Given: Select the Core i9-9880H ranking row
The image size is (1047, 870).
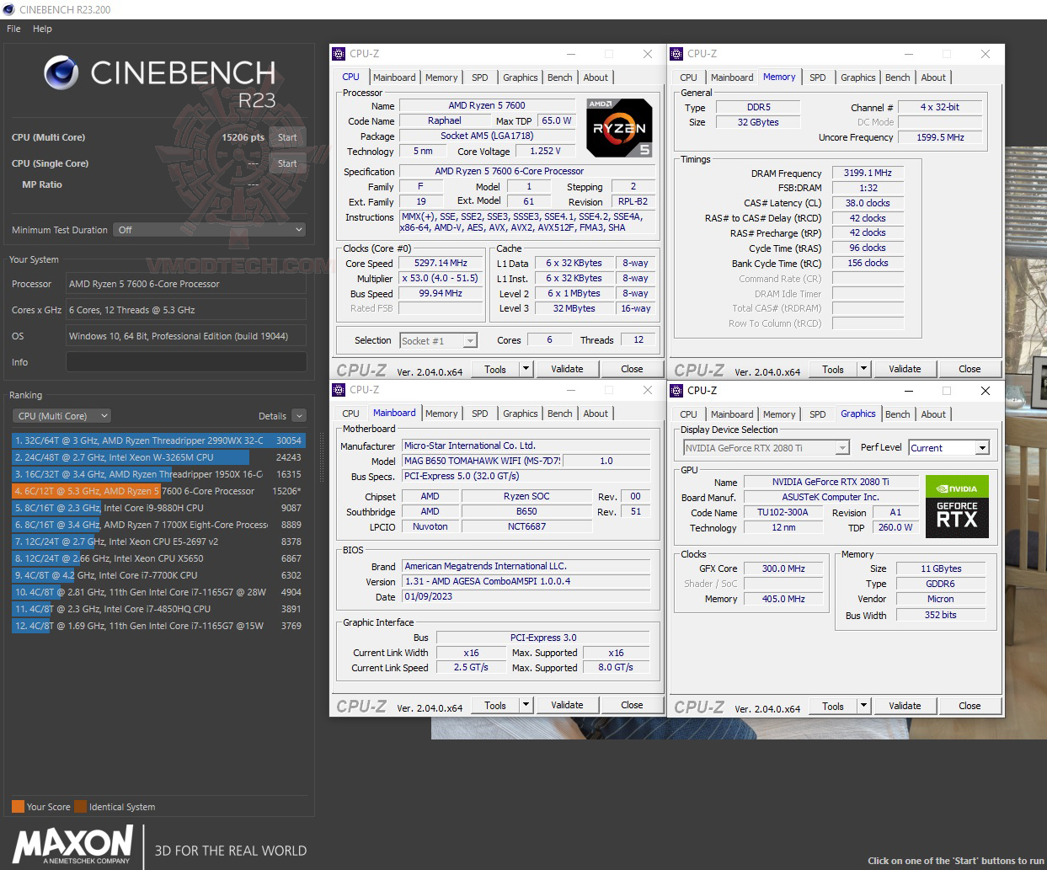Looking at the screenshot, I should pos(158,508).
